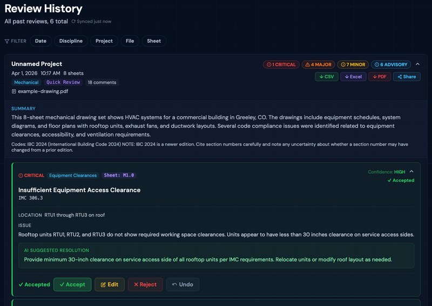Collapse the Unnamed Project review card
Viewport: 432px width, 306px height.
[x=417, y=64]
